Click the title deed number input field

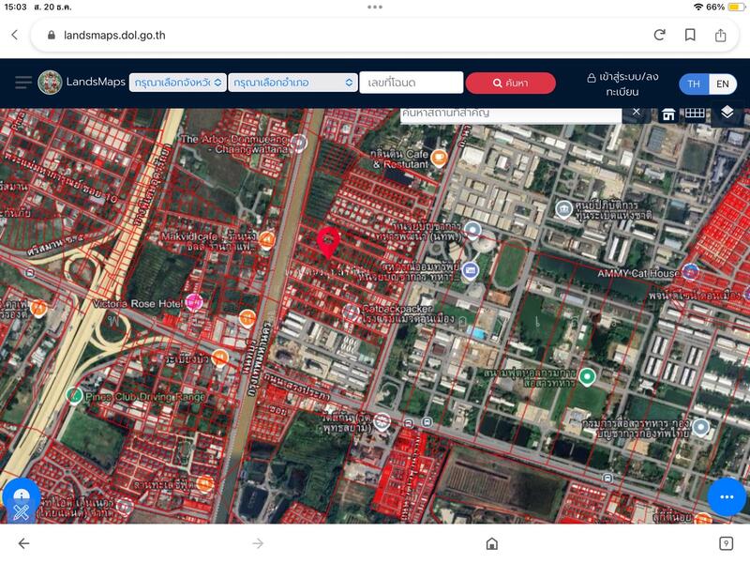411,83
